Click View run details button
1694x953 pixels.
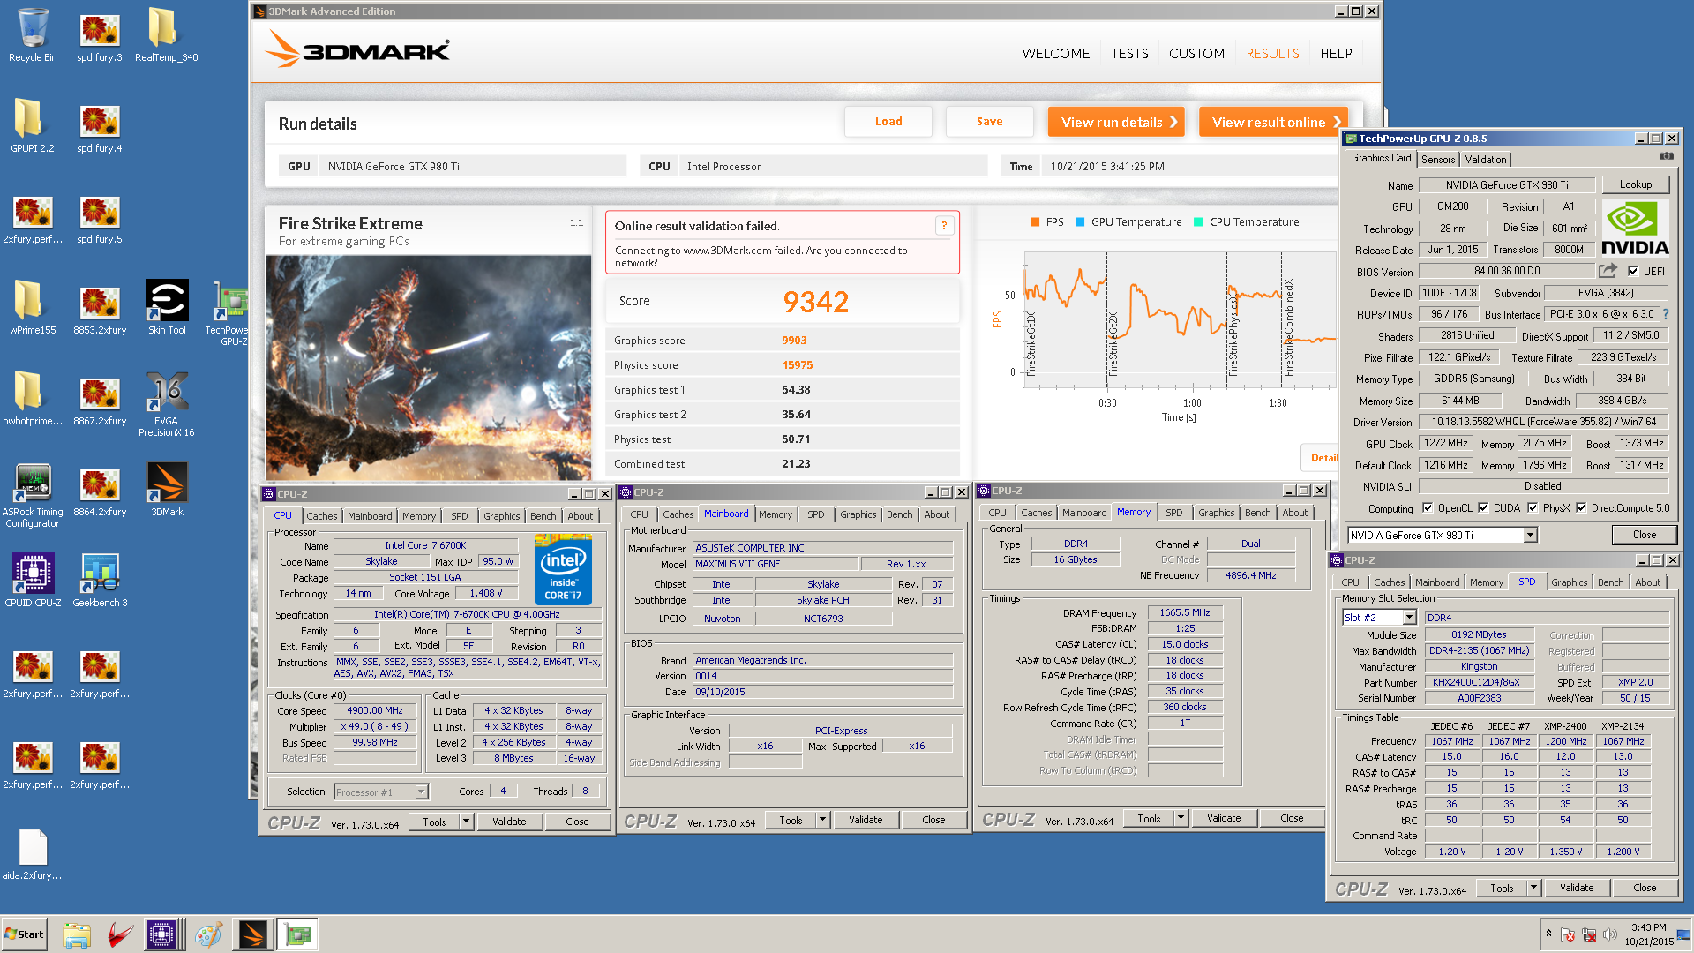[1116, 122]
